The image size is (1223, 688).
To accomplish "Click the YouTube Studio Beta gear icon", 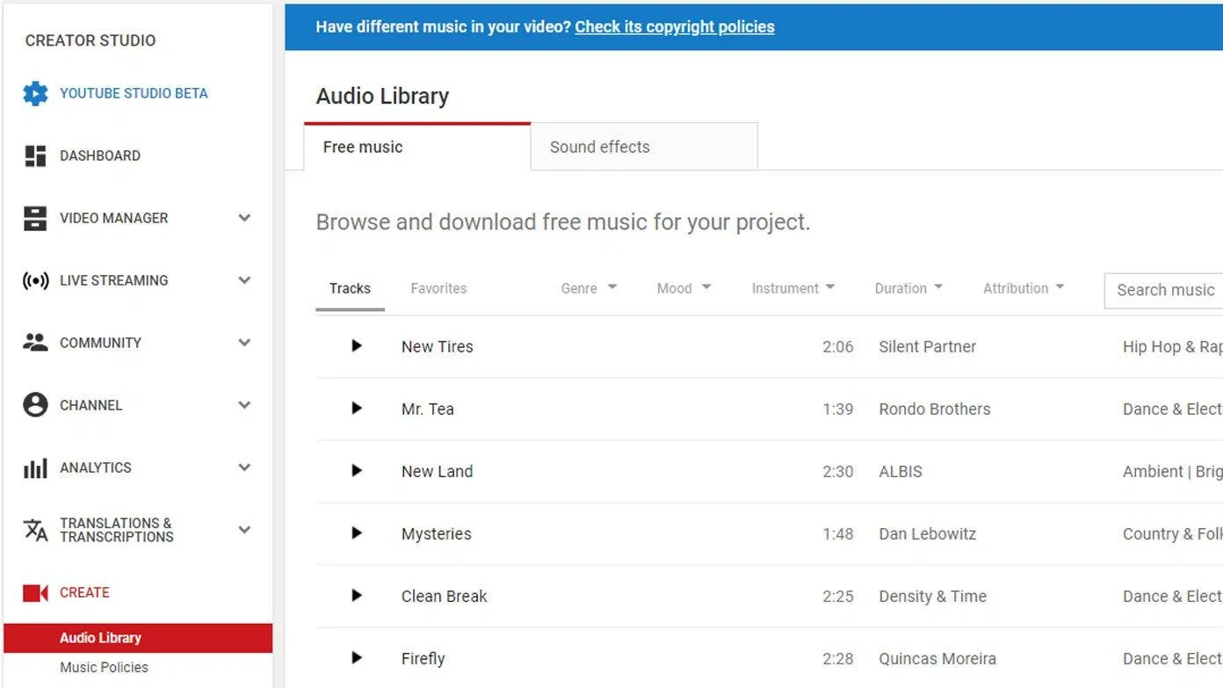I will (35, 93).
